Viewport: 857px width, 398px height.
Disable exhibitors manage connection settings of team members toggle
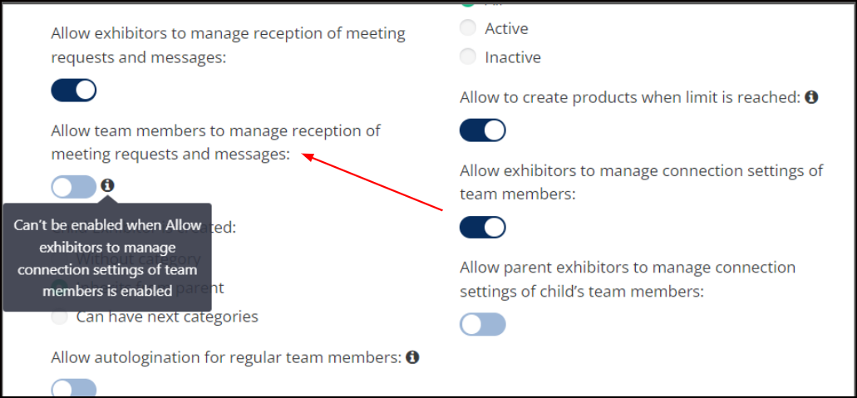[x=483, y=227]
